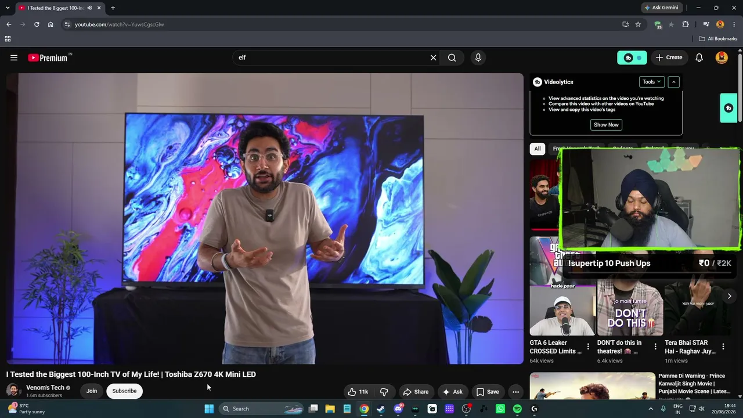Click the browser back arrow

(x=9, y=24)
